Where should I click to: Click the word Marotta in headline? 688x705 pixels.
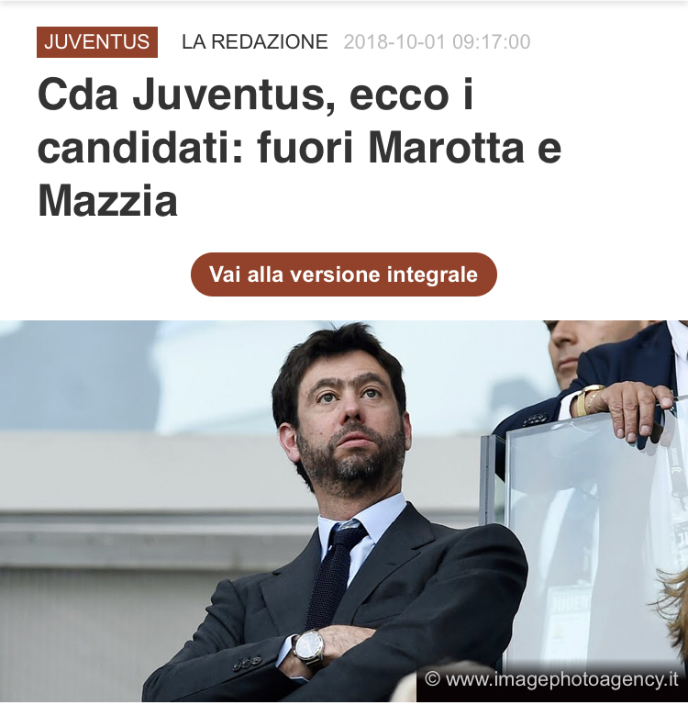446,148
